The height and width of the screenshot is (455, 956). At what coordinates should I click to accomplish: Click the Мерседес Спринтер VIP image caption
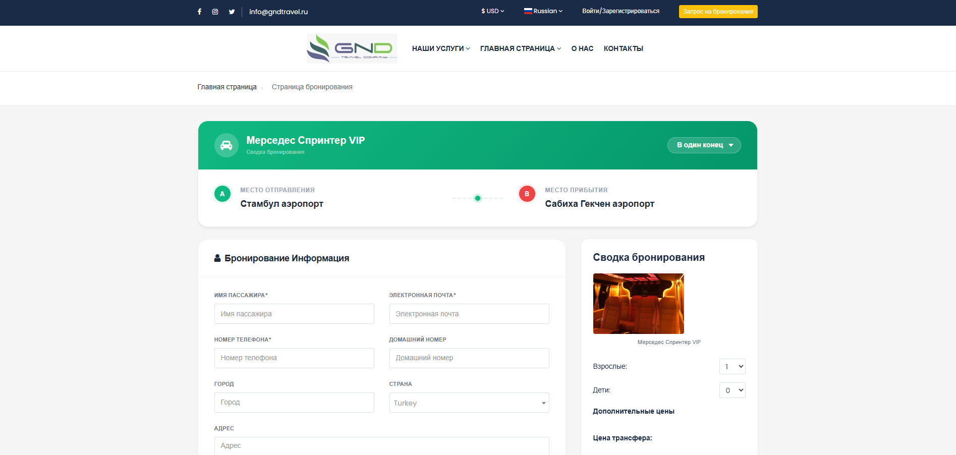pyautogui.click(x=669, y=342)
